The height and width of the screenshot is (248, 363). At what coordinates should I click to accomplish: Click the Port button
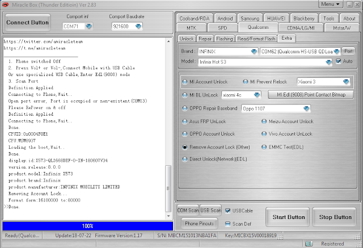coord(348,51)
